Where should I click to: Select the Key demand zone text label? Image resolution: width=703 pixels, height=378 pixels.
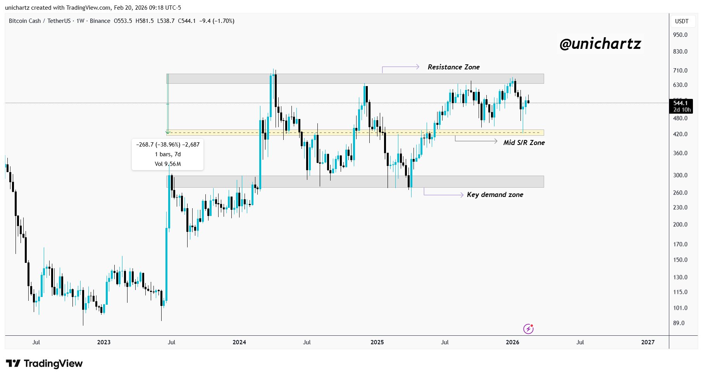[x=495, y=195]
